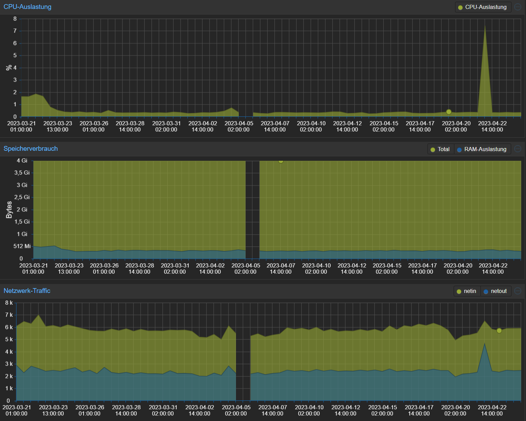Click the CPU-Auslastung panel title
This screenshot has width=526, height=421.
[x=28, y=7]
